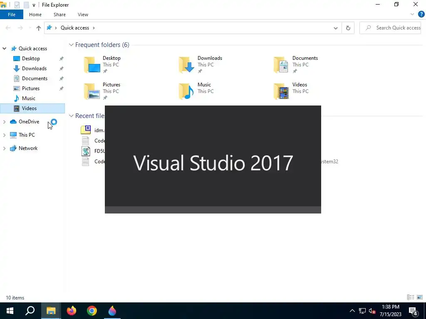Viewport: 426px width, 319px height.
Task: Collapse the Frequent folders group
Action: pos(71,45)
